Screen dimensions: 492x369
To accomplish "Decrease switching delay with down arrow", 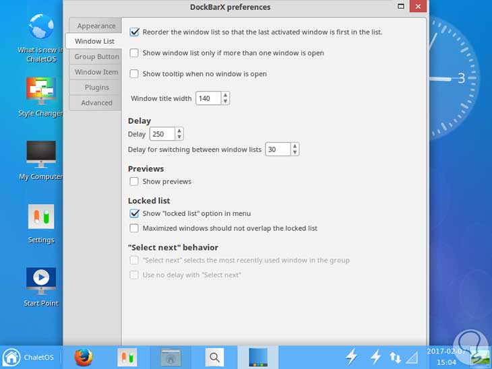I will tap(295, 152).
